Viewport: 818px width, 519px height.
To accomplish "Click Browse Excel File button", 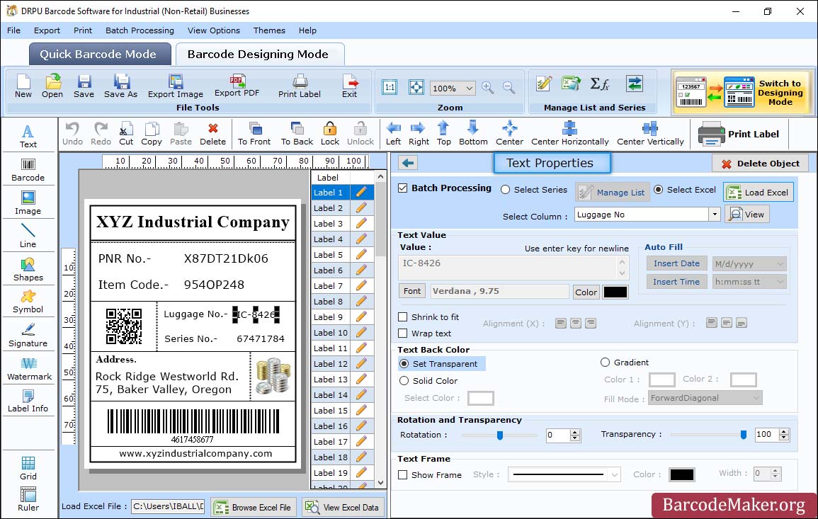I will click(x=254, y=508).
